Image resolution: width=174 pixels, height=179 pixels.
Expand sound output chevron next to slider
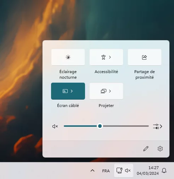(x=161, y=126)
